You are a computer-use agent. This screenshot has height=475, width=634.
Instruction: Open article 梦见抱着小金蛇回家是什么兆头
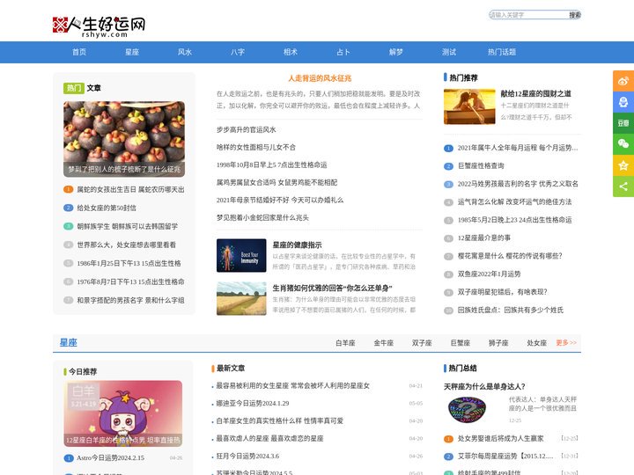pyautogui.click(x=262, y=218)
